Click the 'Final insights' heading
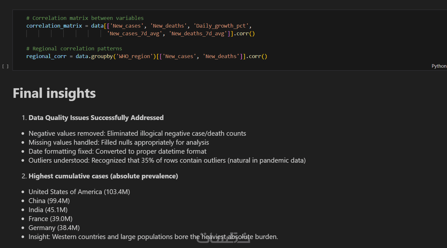This screenshot has width=447, height=248. tap(54, 93)
